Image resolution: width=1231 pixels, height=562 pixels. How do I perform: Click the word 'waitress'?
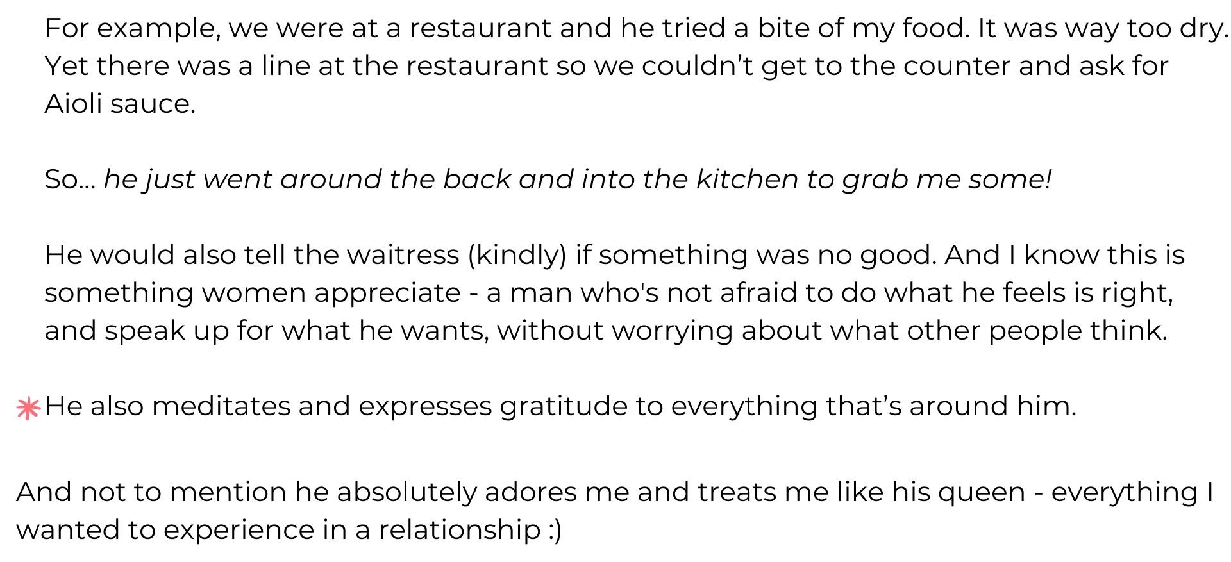403,255
